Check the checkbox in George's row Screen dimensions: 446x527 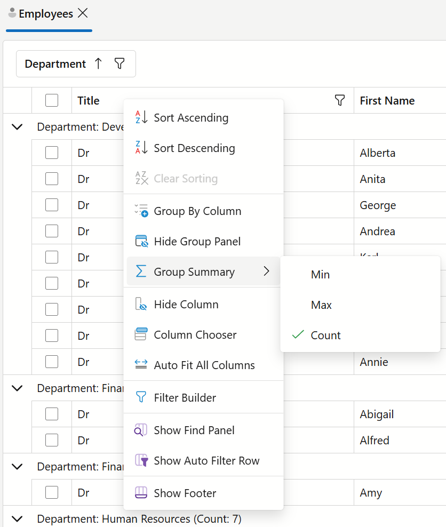tap(52, 205)
